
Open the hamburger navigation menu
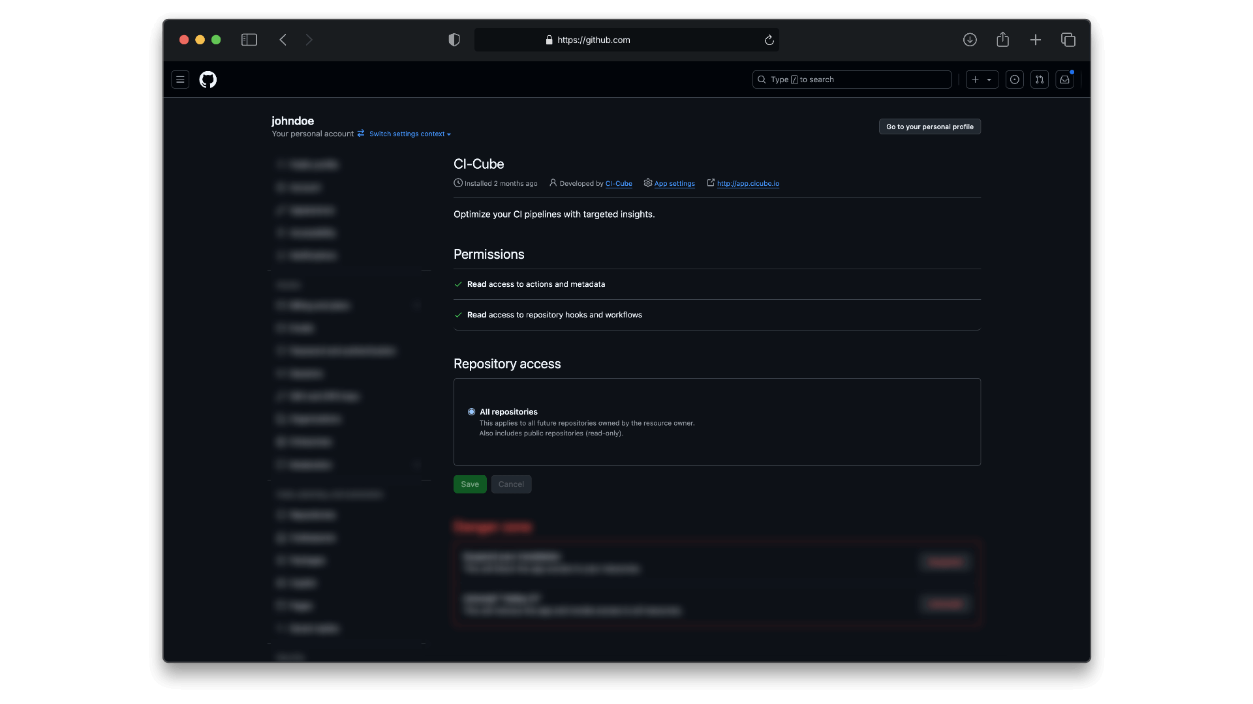click(x=180, y=80)
